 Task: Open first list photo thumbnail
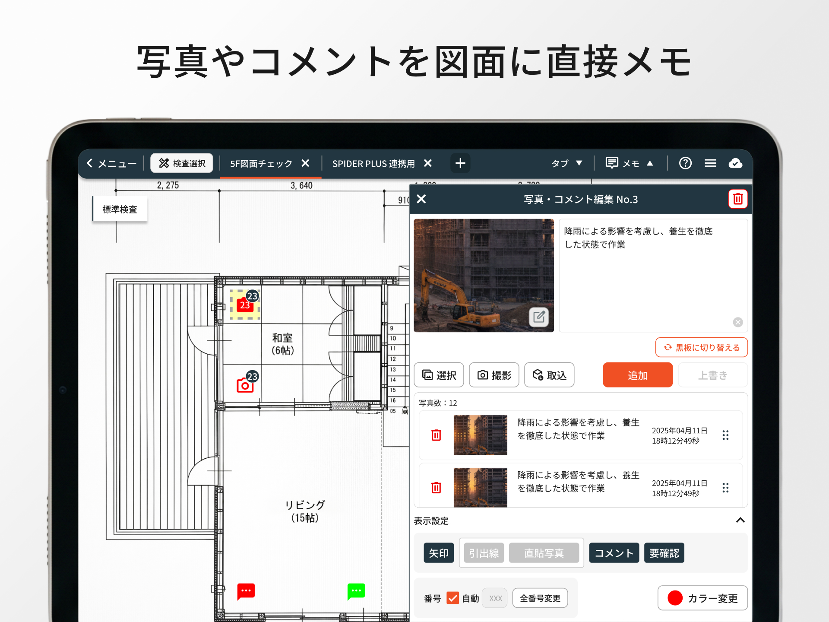(x=481, y=435)
